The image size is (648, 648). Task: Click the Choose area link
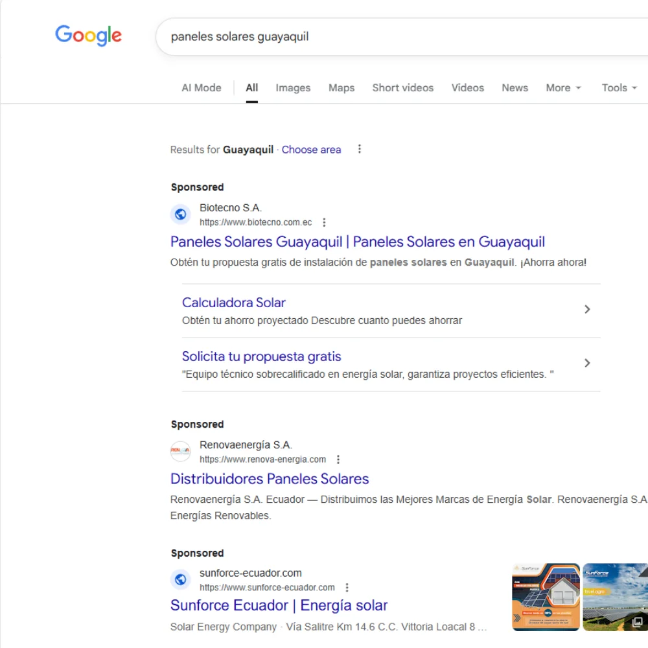[x=311, y=150]
